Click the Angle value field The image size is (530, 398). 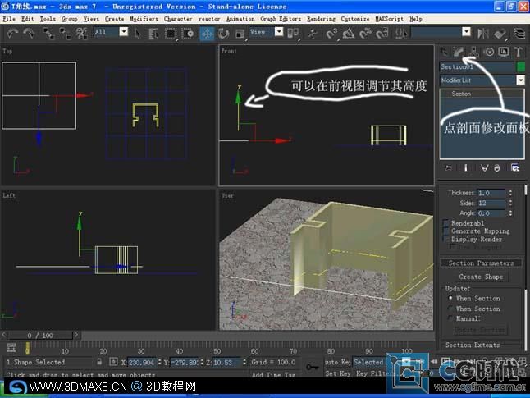pos(491,213)
